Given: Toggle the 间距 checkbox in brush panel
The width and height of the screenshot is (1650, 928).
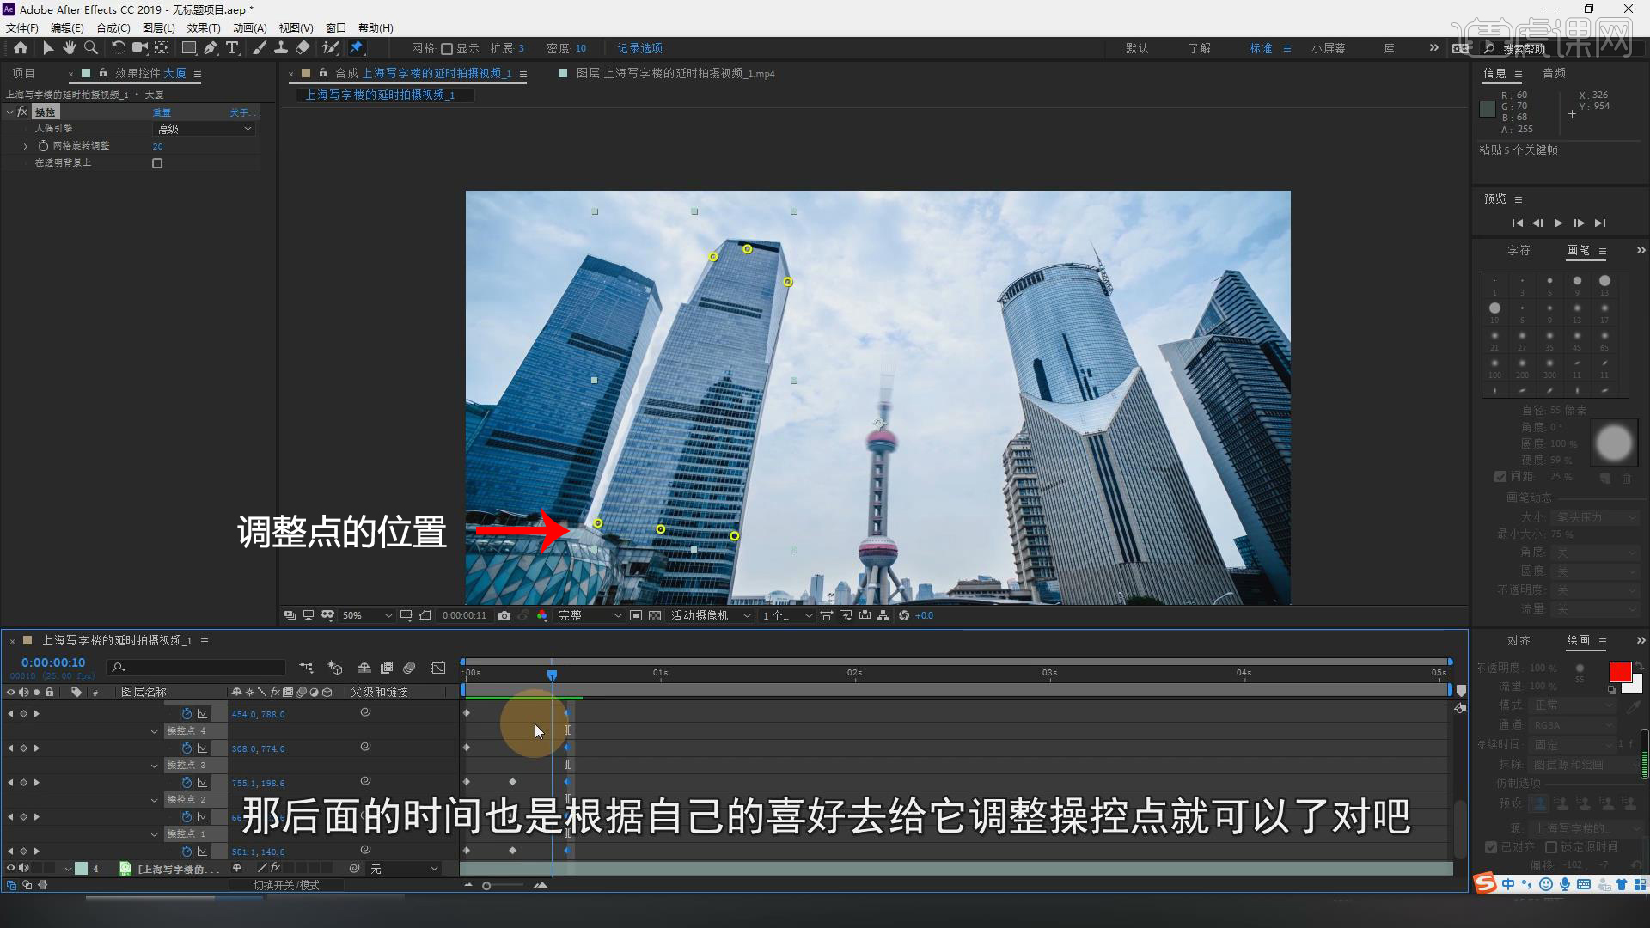Looking at the screenshot, I should tap(1500, 477).
